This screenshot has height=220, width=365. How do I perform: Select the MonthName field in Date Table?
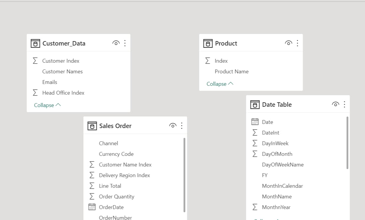(277, 196)
